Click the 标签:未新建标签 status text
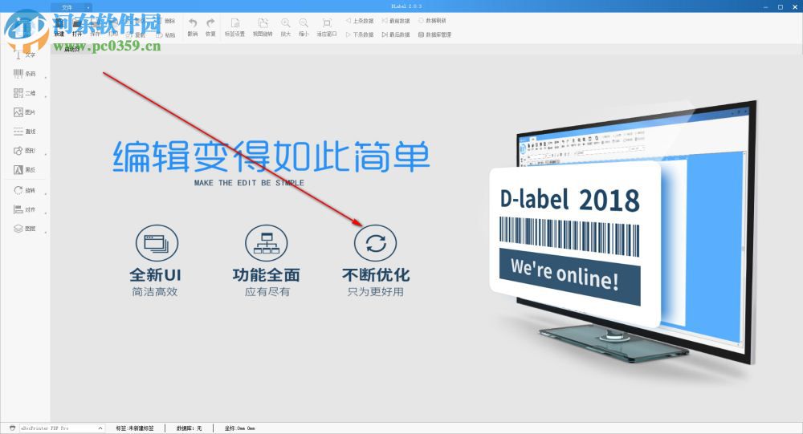This screenshot has width=803, height=434. point(135,428)
